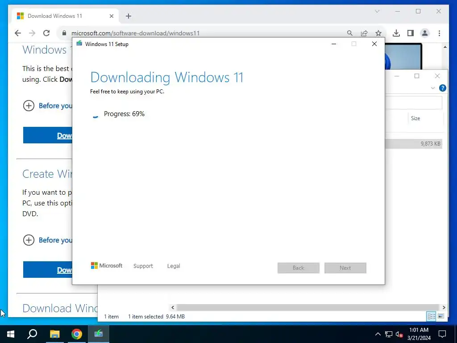Open Chrome three-dot menu
457x343 pixels.
439,33
